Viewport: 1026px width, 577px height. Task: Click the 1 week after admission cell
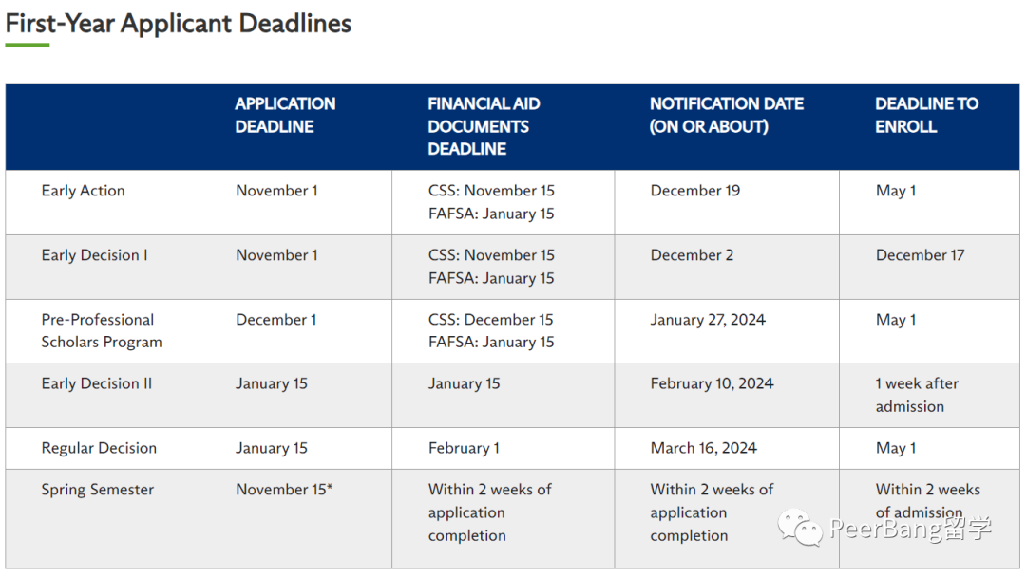point(917,395)
